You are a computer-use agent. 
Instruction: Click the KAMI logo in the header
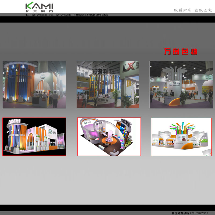[39, 6]
